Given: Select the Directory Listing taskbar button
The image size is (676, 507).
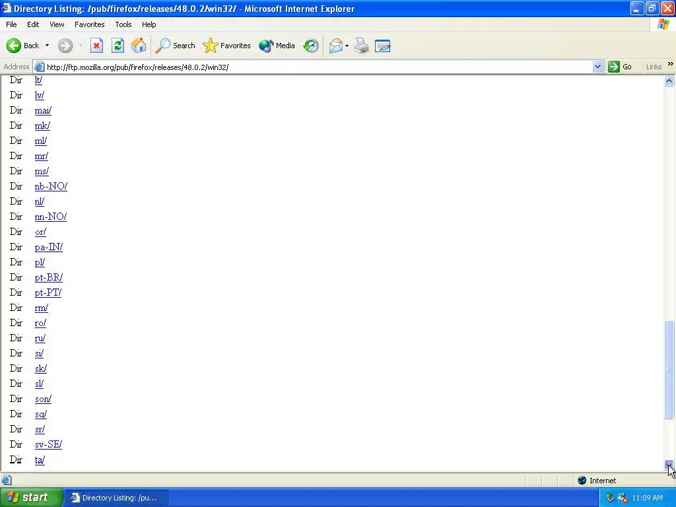Looking at the screenshot, I should tap(116, 498).
